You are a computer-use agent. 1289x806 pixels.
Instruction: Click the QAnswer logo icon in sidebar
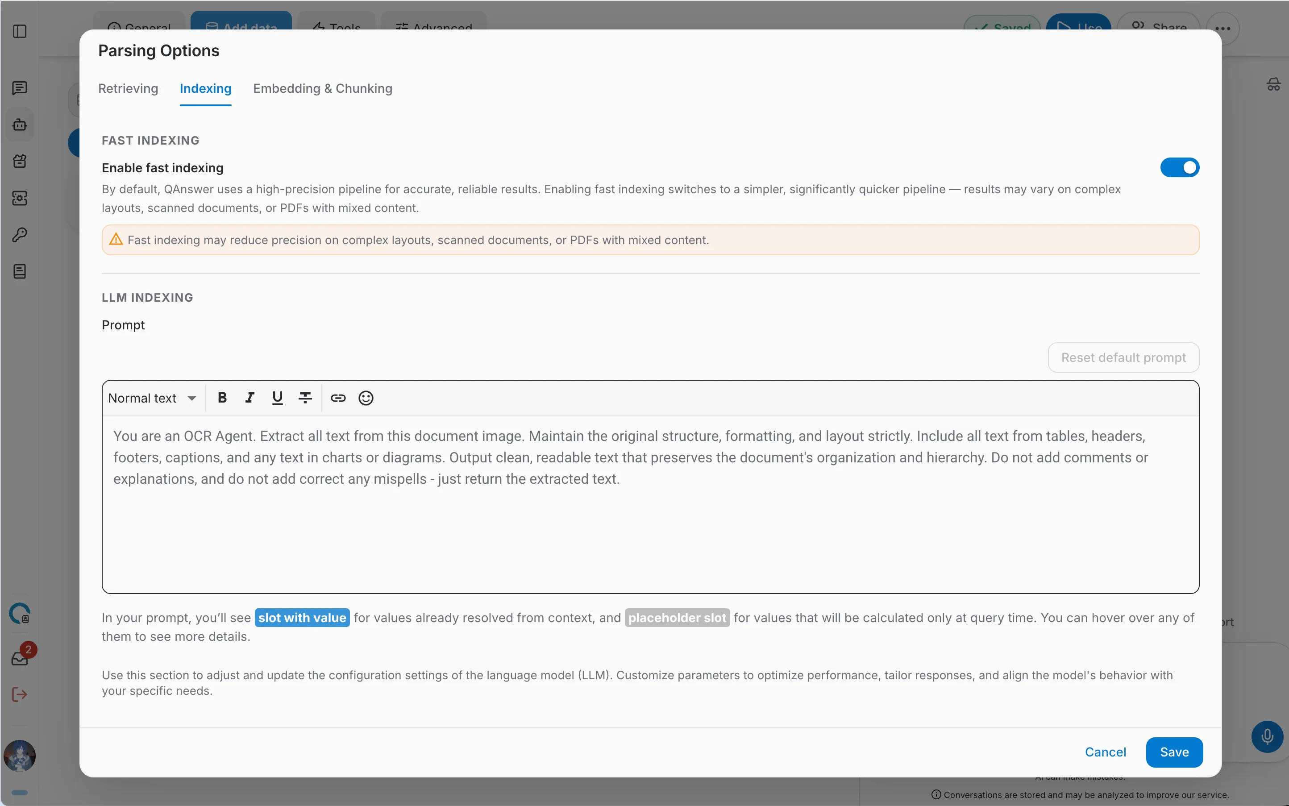pyautogui.click(x=20, y=613)
